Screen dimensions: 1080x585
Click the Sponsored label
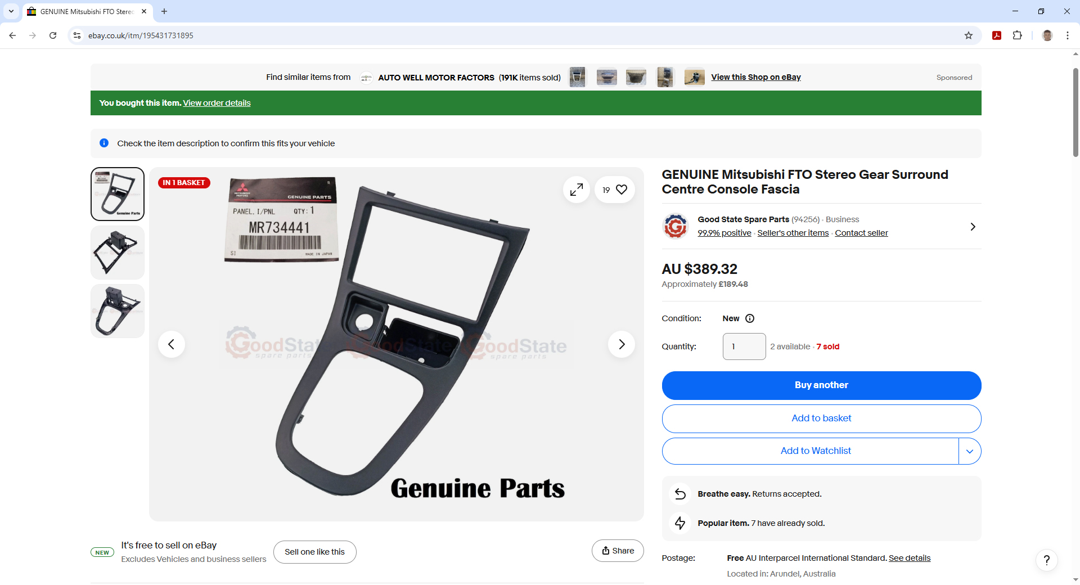(954, 78)
